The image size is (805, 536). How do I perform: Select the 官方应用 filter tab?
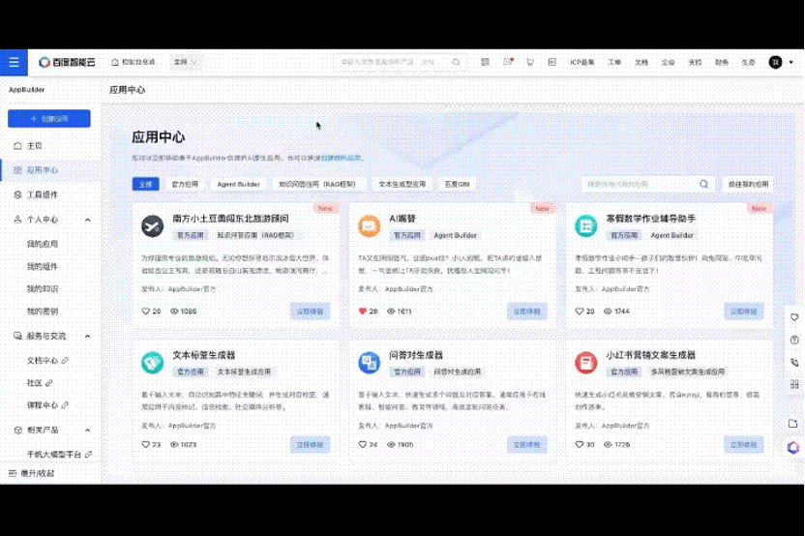pos(185,184)
